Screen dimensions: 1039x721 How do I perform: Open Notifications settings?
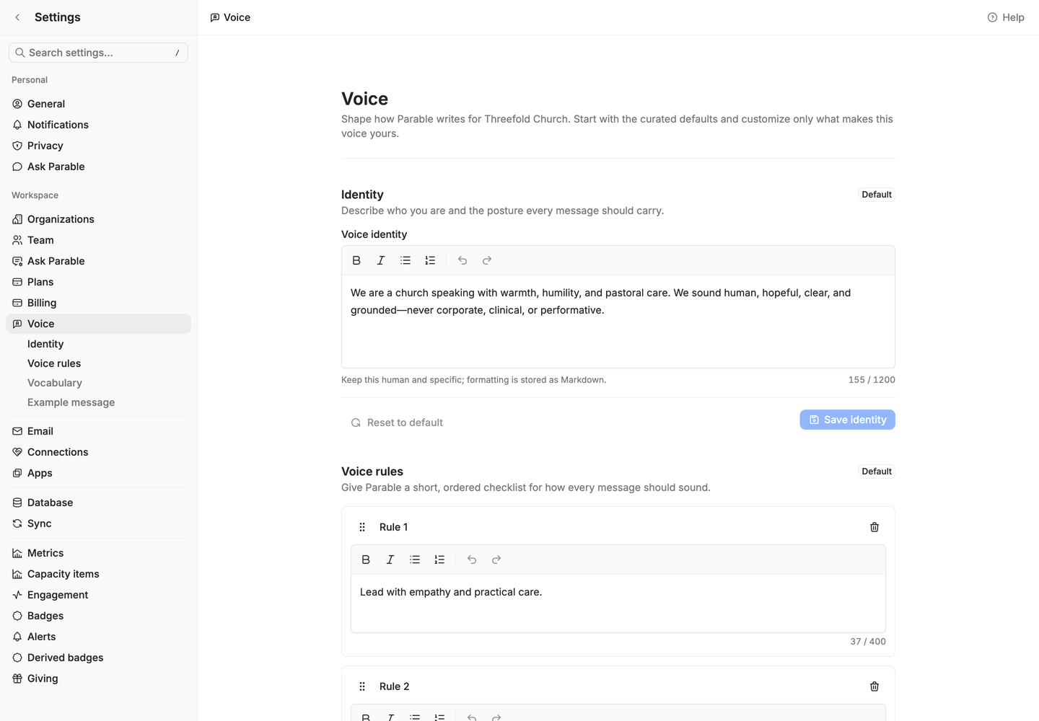[98, 125]
